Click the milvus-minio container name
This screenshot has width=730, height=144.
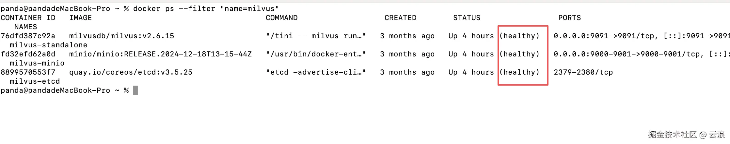point(37,63)
